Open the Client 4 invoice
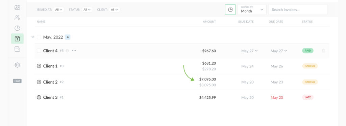The width and height of the screenshot is (346, 126). (50, 51)
